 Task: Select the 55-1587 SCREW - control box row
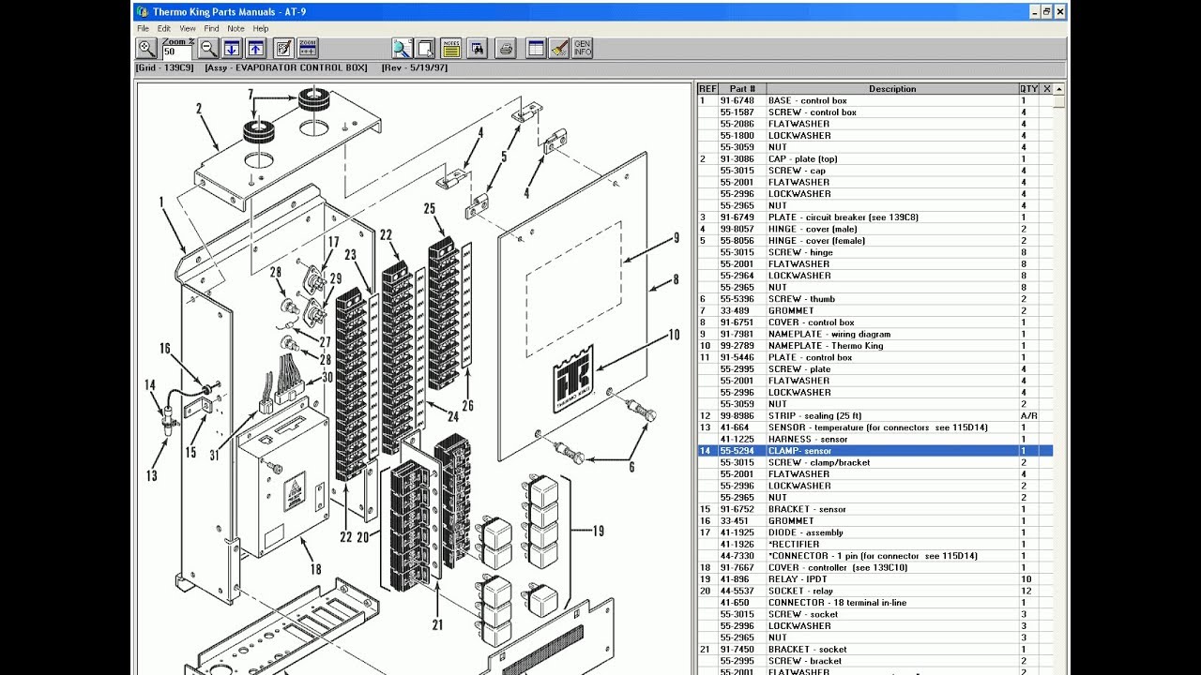tap(875, 112)
